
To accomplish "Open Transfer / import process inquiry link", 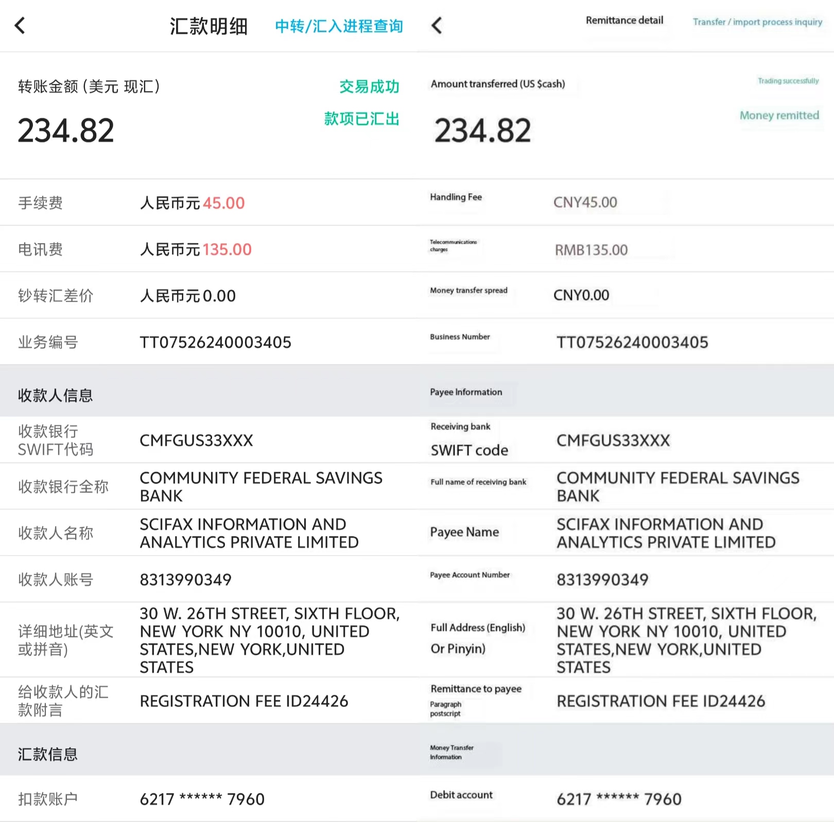I will (757, 22).
